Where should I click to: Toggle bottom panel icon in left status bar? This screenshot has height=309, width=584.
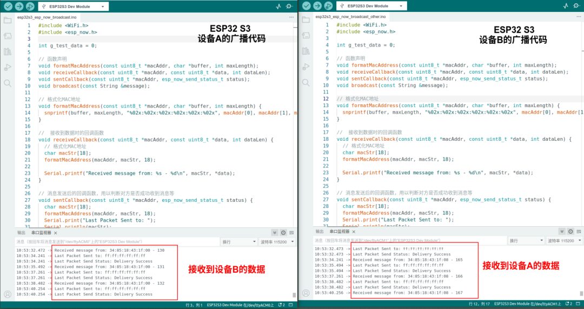tap(291, 305)
